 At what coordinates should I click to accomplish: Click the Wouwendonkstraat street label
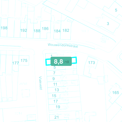click(63, 45)
